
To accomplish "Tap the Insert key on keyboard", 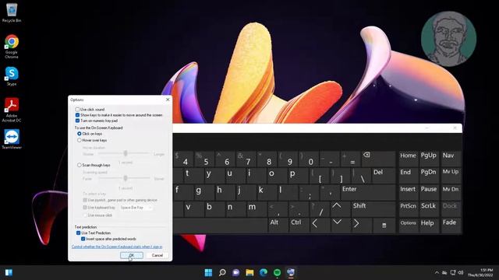I will tap(409, 192).
